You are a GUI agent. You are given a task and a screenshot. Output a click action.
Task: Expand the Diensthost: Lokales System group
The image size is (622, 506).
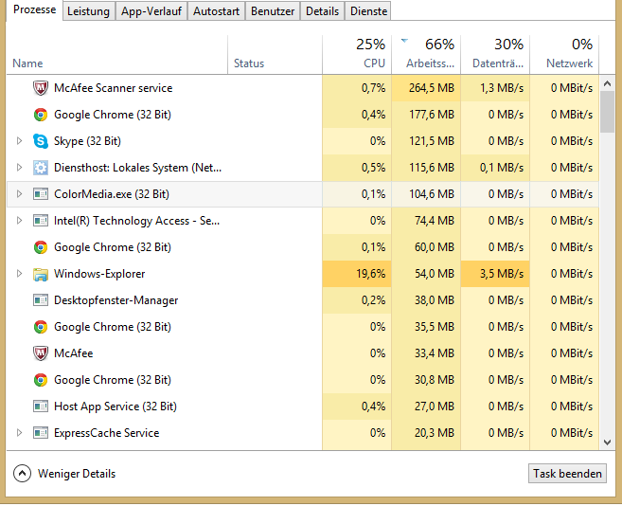pos(19,167)
